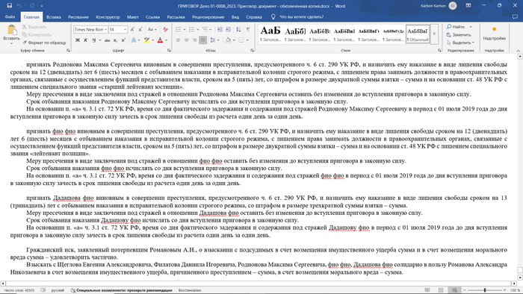523x294 pixels.
Task: Click the word count in status bar
Action: coord(19,290)
